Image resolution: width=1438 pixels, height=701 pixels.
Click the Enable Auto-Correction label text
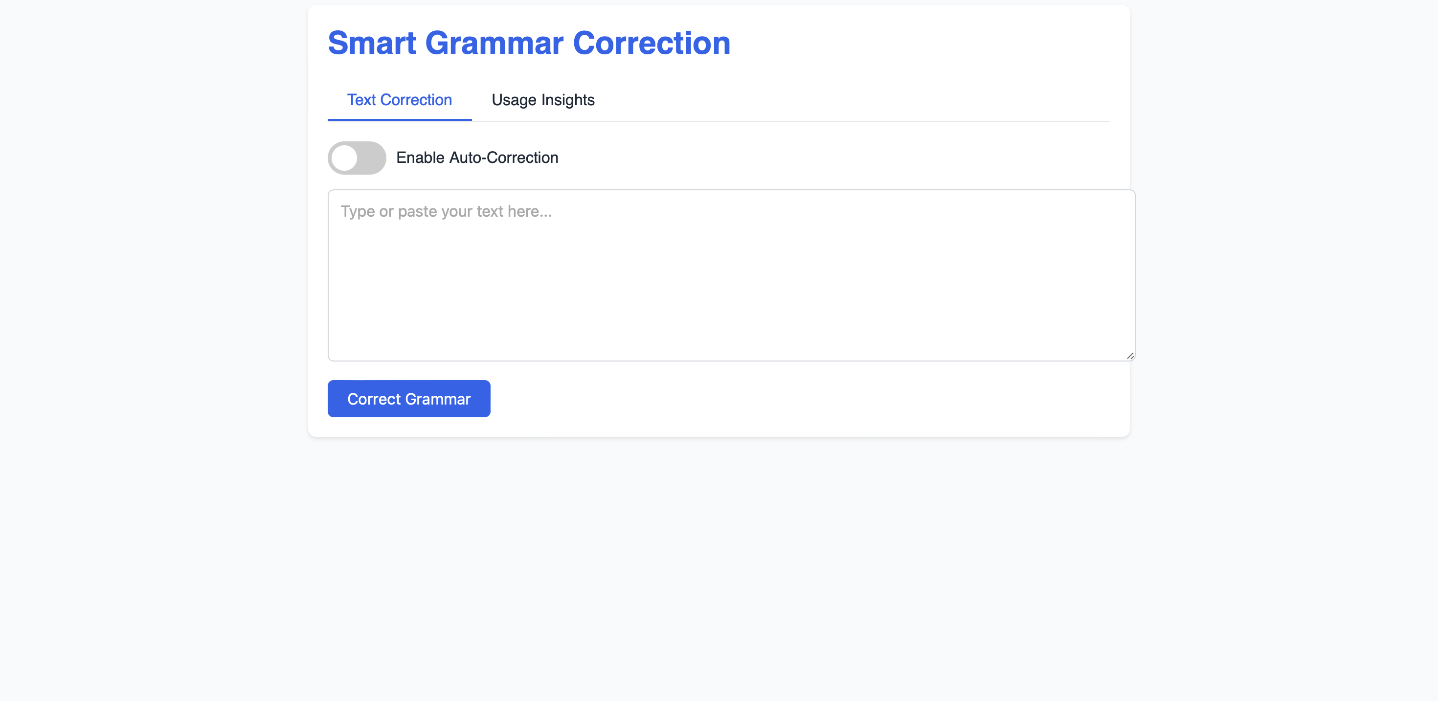coord(477,158)
